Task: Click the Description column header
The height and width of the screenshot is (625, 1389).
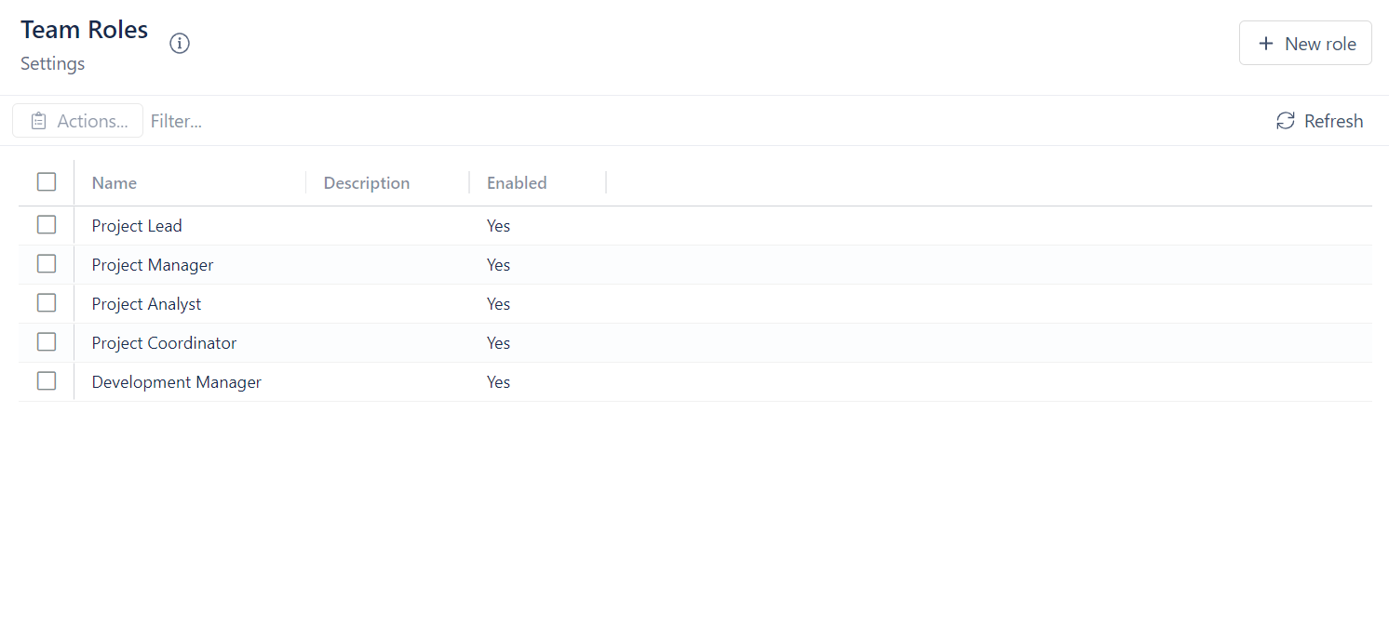Action: click(x=366, y=183)
